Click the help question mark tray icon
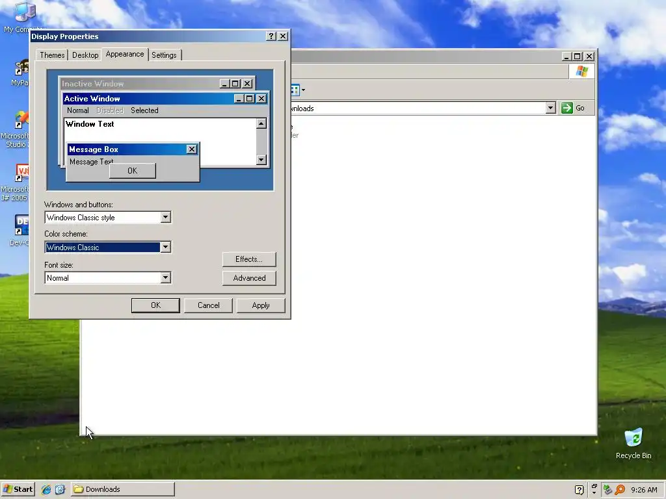The height and width of the screenshot is (499, 666). point(579,490)
